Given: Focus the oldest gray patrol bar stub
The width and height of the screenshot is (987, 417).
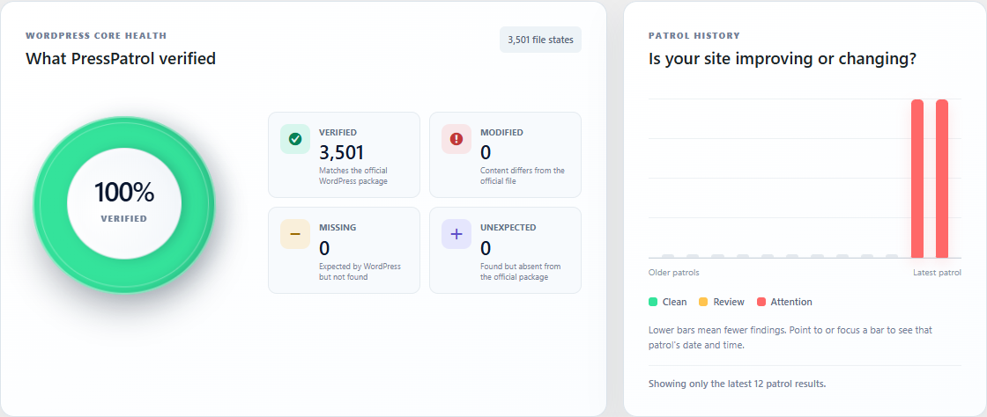Looking at the screenshot, I should (x=668, y=256).
